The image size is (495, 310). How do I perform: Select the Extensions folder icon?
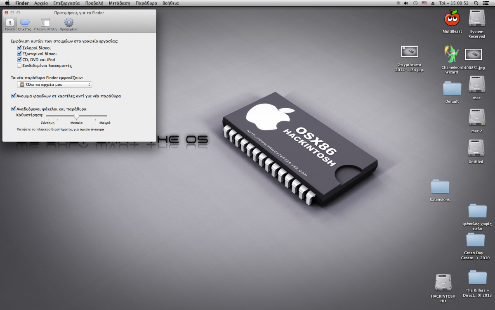[440, 187]
